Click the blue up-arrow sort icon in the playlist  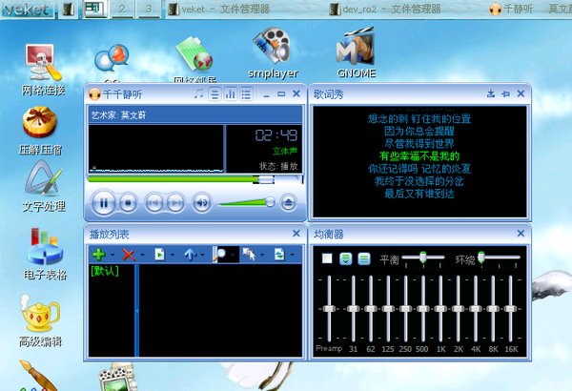(190, 255)
